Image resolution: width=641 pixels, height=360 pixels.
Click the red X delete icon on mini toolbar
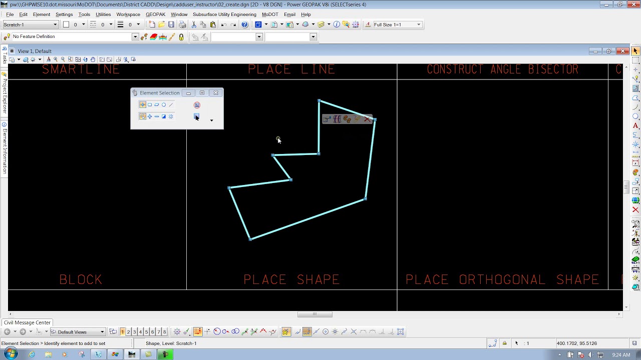(367, 119)
